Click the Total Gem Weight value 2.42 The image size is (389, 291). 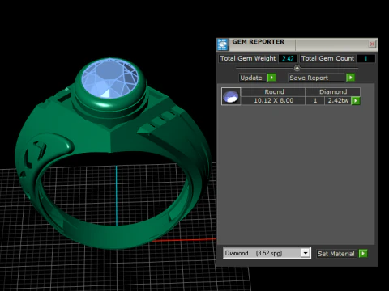tap(288, 59)
